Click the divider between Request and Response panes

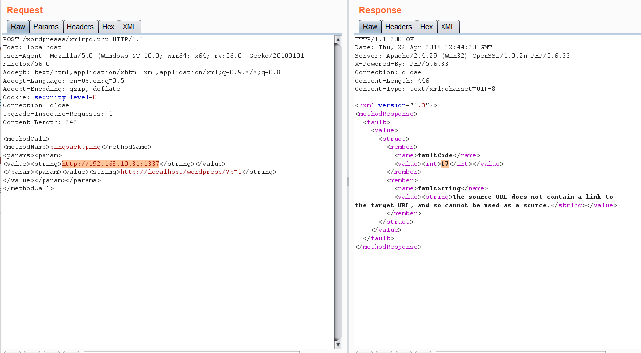pyautogui.click(x=348, y=182)
